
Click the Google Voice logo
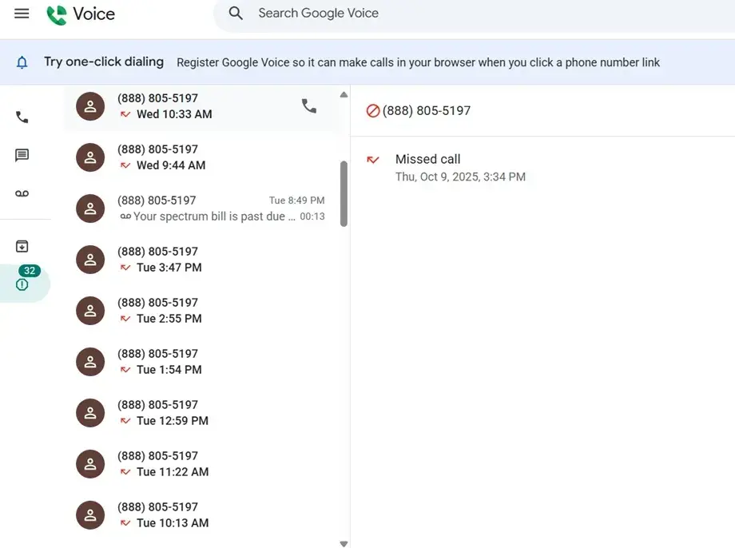(x=80, y=14)
